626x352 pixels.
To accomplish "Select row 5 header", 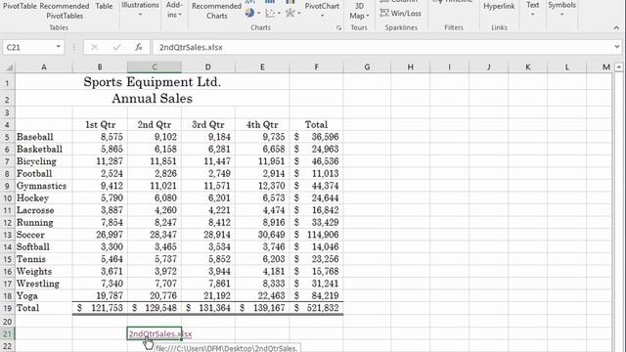I will click(x=7, y=137).
